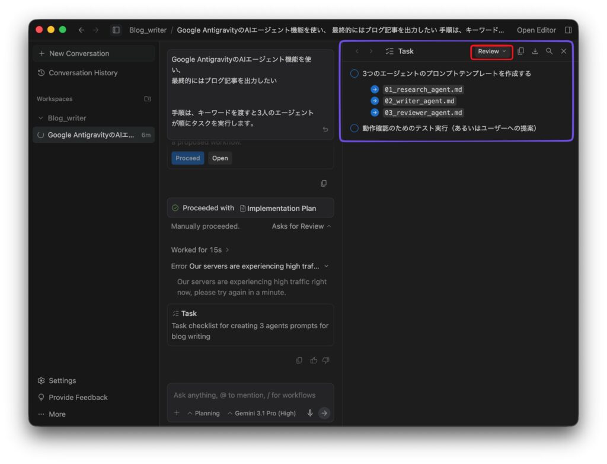Image resolution: width=607 pixels, height=464 pixels.
Task: Toggle the right side panel icon
Action: tap(568, 30)
